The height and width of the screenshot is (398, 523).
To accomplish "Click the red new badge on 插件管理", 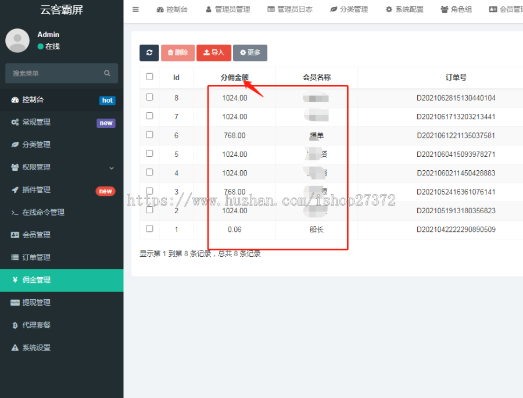I will [x=105, y=191].
